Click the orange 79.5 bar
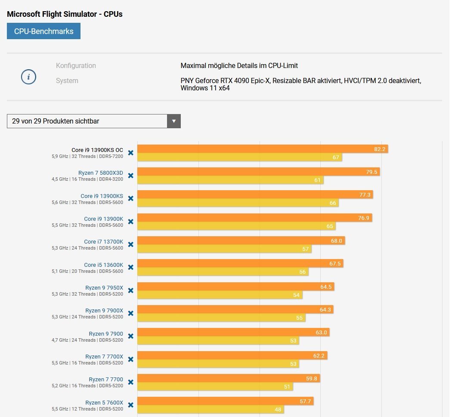The height and width of the screenshot is (417, 458). pyautogui.click(x=259, y=172)
